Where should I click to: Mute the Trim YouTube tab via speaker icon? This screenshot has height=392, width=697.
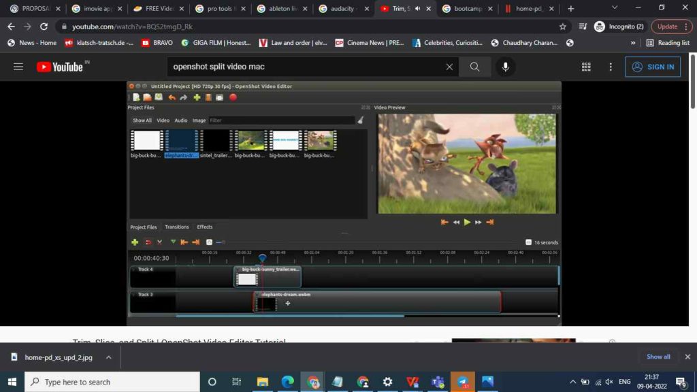418,8
